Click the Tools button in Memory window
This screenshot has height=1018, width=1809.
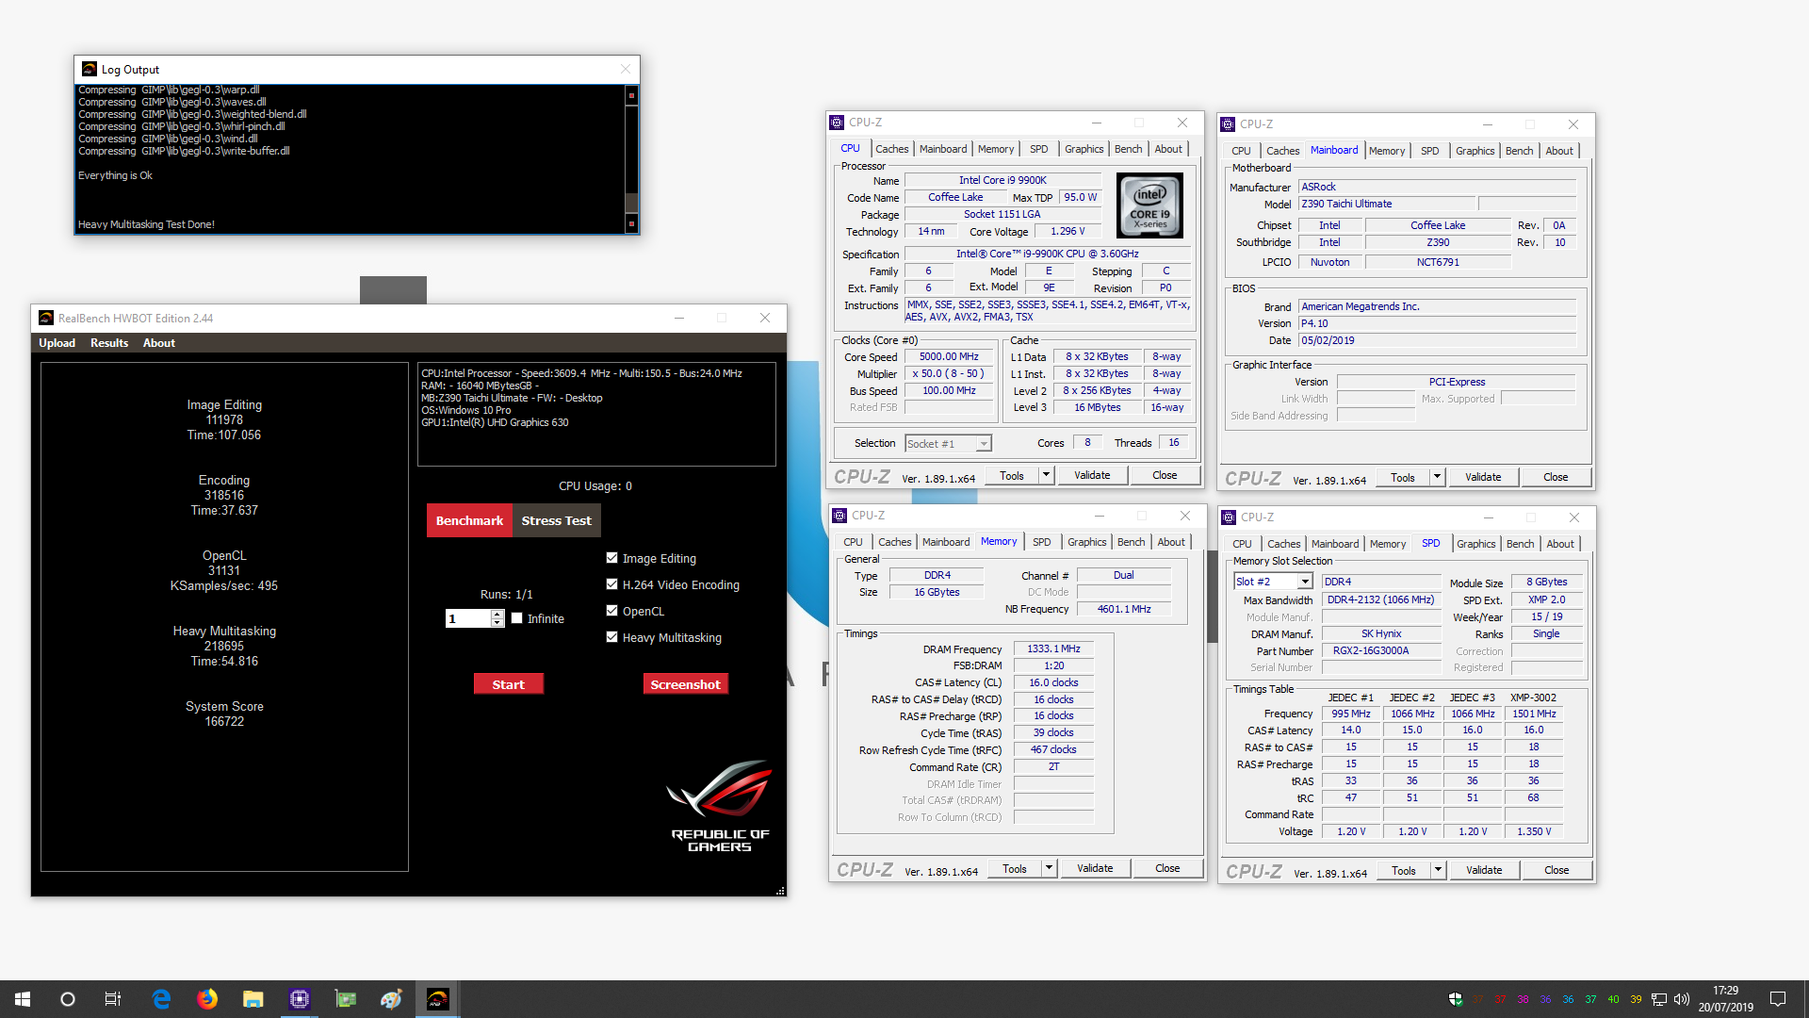click(1015, 868)
